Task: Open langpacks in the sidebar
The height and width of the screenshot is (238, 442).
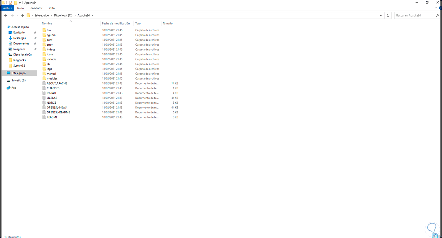Action: (x=19, y=60)
